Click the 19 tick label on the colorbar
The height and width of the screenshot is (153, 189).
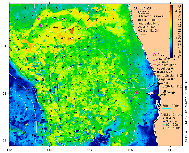(x=175, y=56)
